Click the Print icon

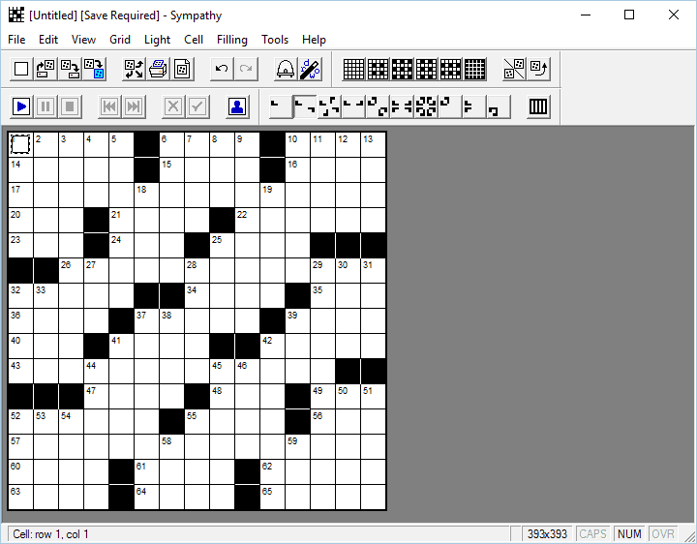[158, 69]
